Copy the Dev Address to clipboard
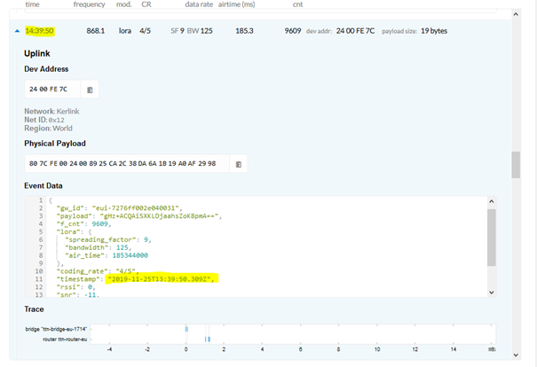Screen dimensions: 537x367 (x=90, y=90)
